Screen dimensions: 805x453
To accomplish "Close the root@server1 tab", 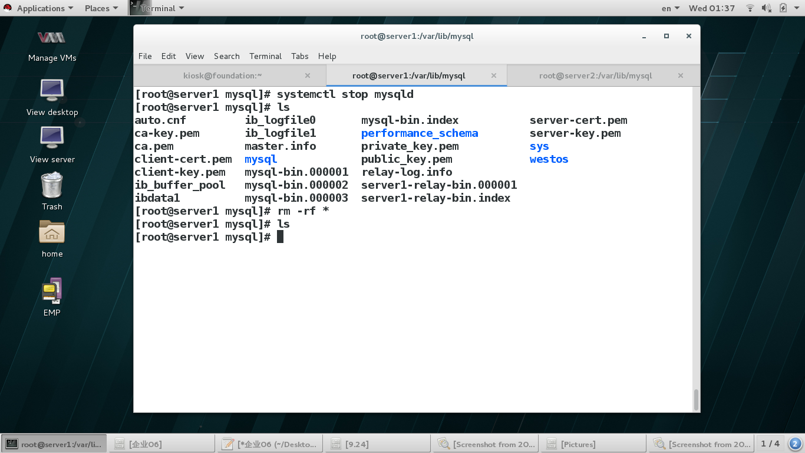I will pos(494,75).
